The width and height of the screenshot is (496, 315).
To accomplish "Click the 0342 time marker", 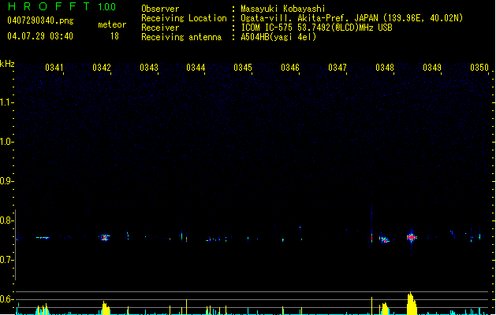I will 102,68.
